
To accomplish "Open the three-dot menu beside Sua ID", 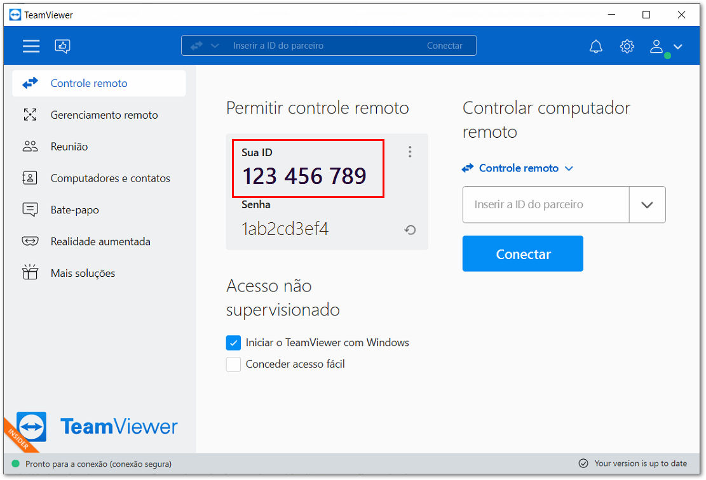I will tap(410, 152).
